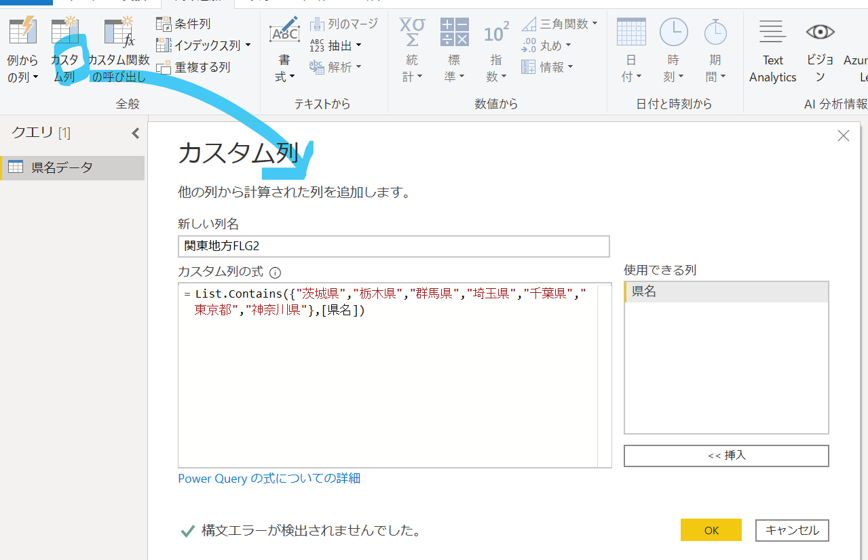Open the 期間 (Duration) menu

715,51
